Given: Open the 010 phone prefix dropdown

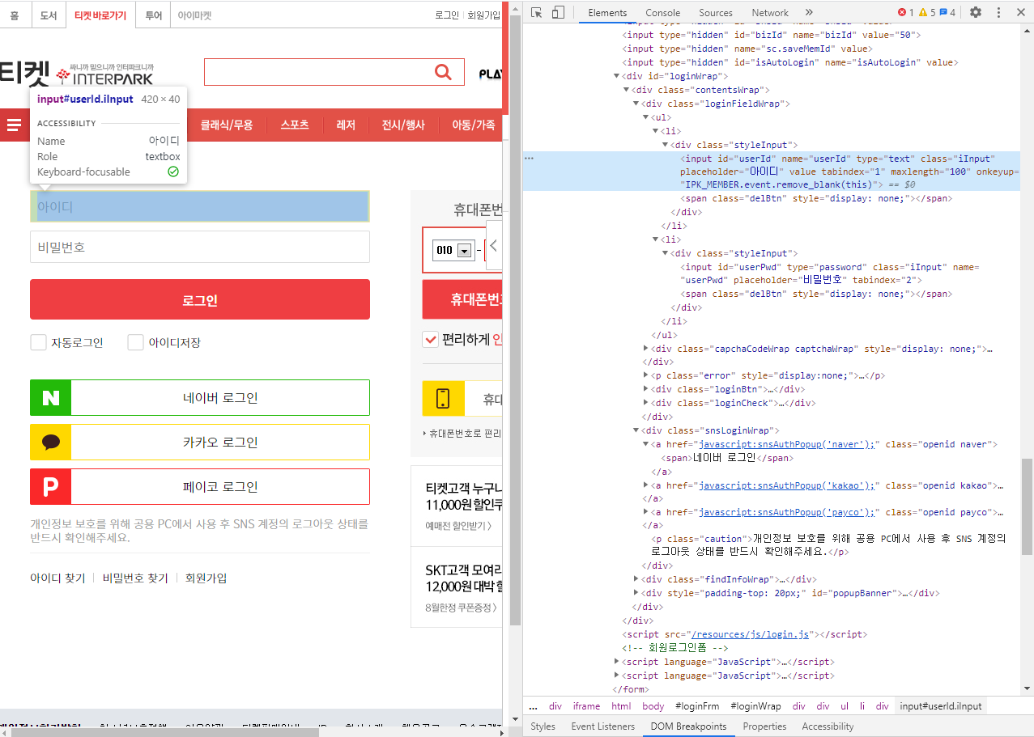Looking at the screenshot, I should pyautogui.click(x=453, y=251).
